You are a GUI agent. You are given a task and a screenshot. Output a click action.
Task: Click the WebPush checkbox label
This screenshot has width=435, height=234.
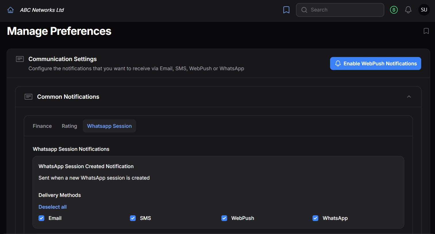coord(243,218)
